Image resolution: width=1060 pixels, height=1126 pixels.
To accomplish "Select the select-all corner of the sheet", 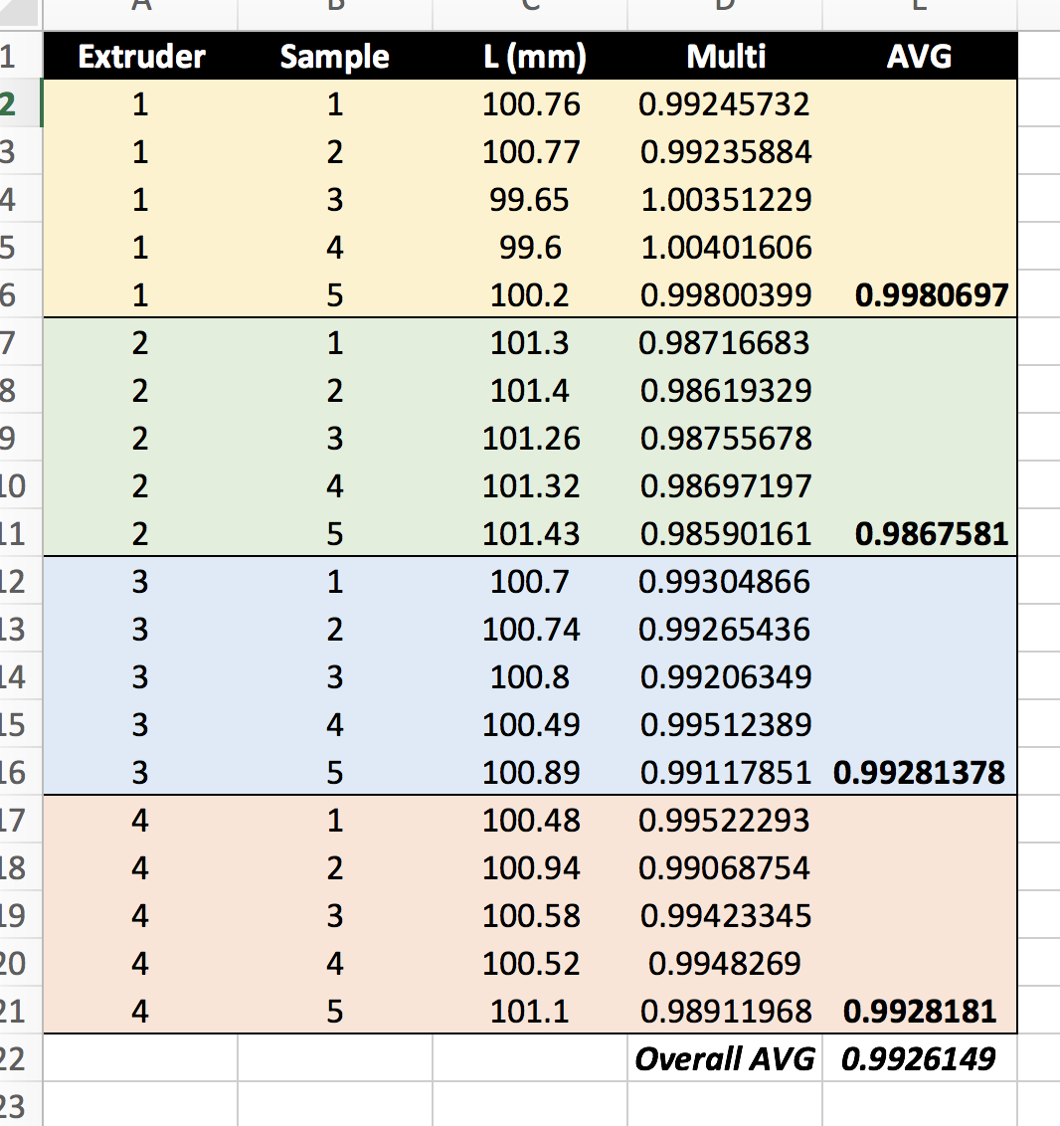I will tap(18, 12).
